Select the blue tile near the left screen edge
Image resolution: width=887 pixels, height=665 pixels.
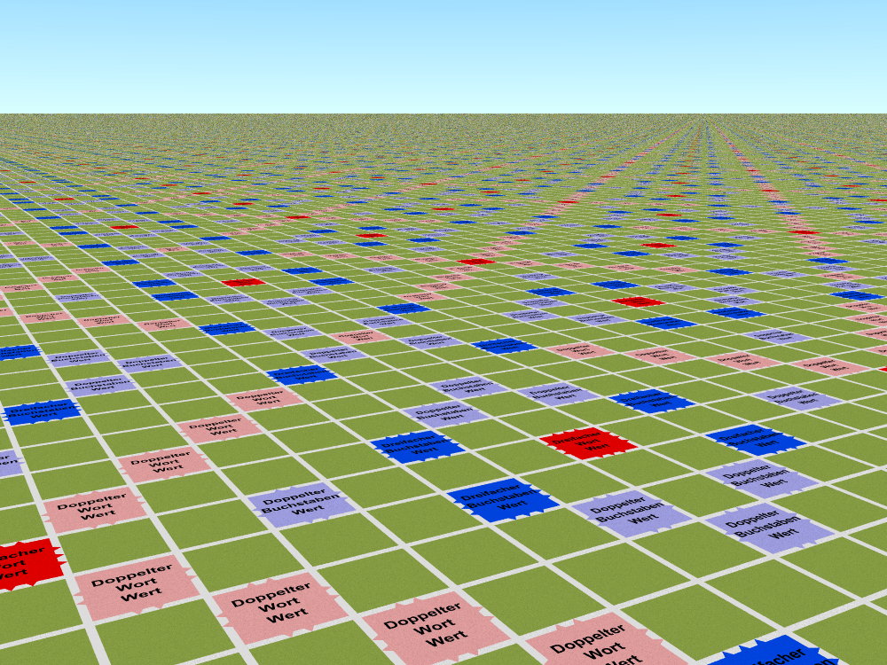tap(42, 411)
